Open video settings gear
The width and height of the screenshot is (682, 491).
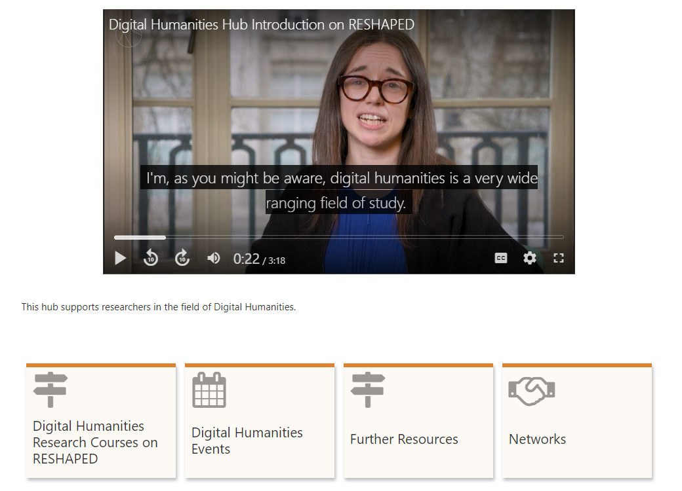(x=529, y=259)
